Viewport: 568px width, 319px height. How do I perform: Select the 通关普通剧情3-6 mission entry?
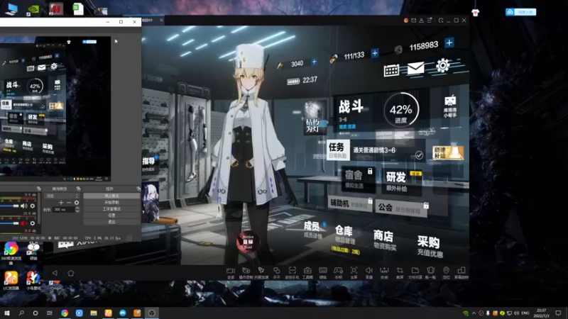tap(388, 151)
